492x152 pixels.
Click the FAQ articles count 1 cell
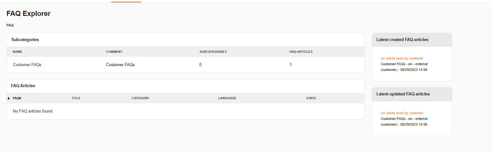(x=290, y=65)
